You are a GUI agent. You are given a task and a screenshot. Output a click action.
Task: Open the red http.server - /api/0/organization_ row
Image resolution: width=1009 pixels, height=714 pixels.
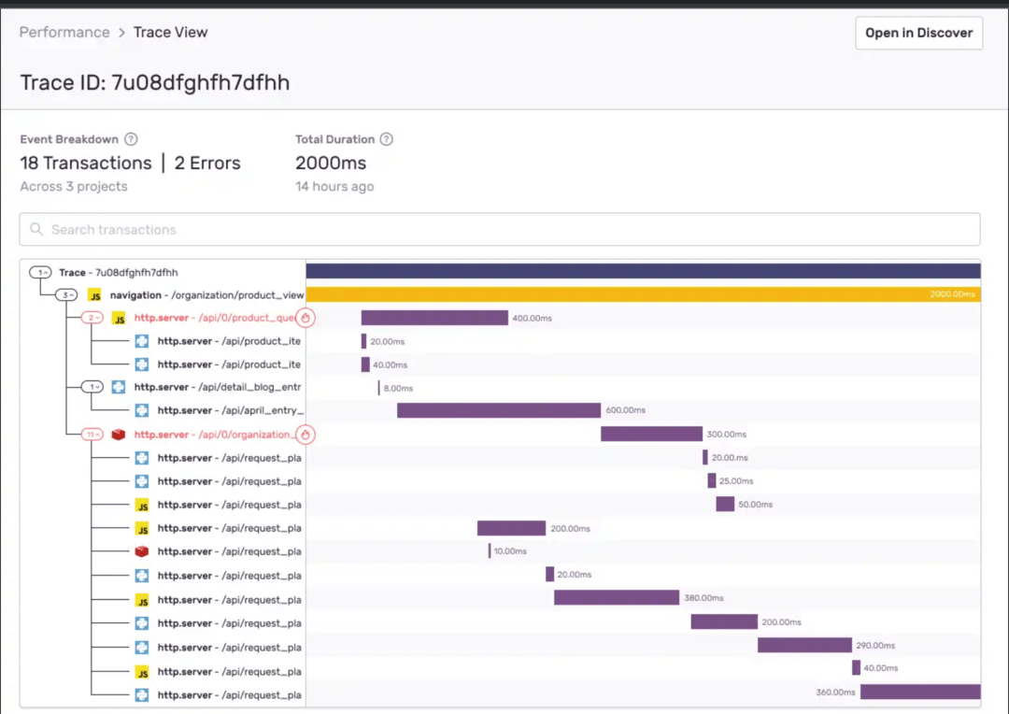[x=214, y=435]
